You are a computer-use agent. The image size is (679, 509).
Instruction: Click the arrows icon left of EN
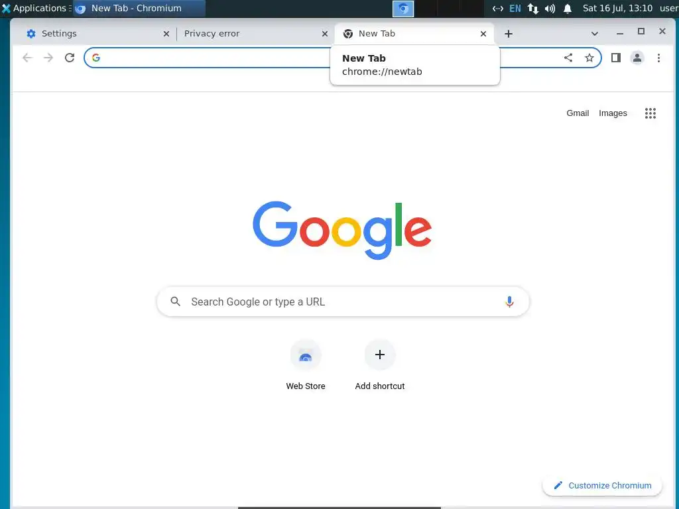pyautogui.click(x=497, y=9)
